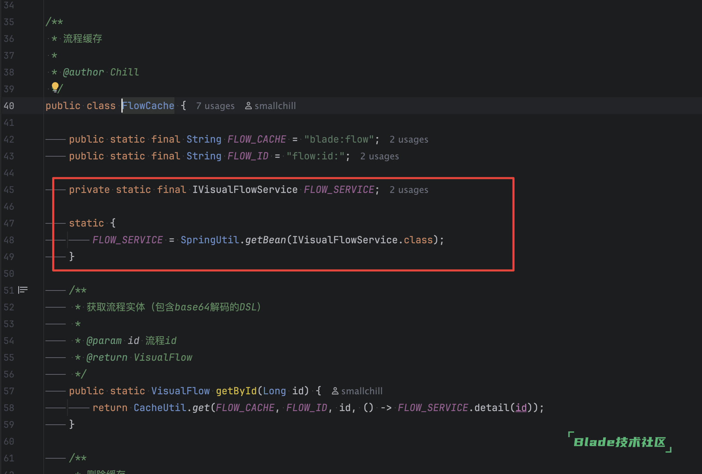Click line number 47 in the gutter
The width and height of the screenshot is (702, 474).
click(9, 223)
